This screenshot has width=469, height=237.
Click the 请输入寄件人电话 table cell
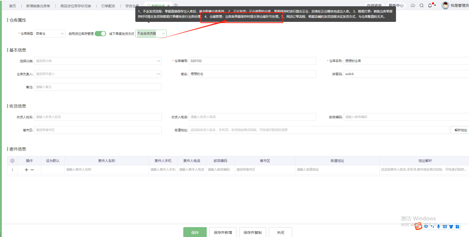tap(192, 170)
